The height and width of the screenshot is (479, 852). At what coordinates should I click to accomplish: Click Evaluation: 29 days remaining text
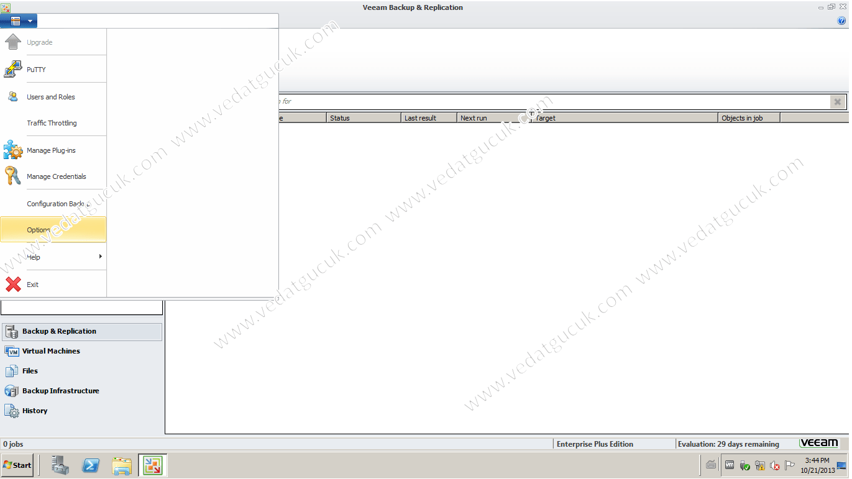[728, 444]
